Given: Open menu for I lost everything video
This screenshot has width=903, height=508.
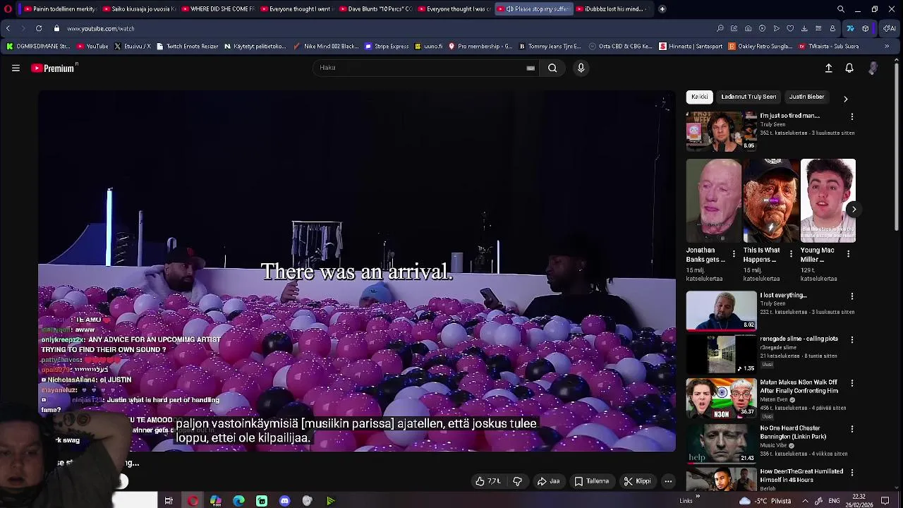Looking at the screenshot, I should point(852,296).
